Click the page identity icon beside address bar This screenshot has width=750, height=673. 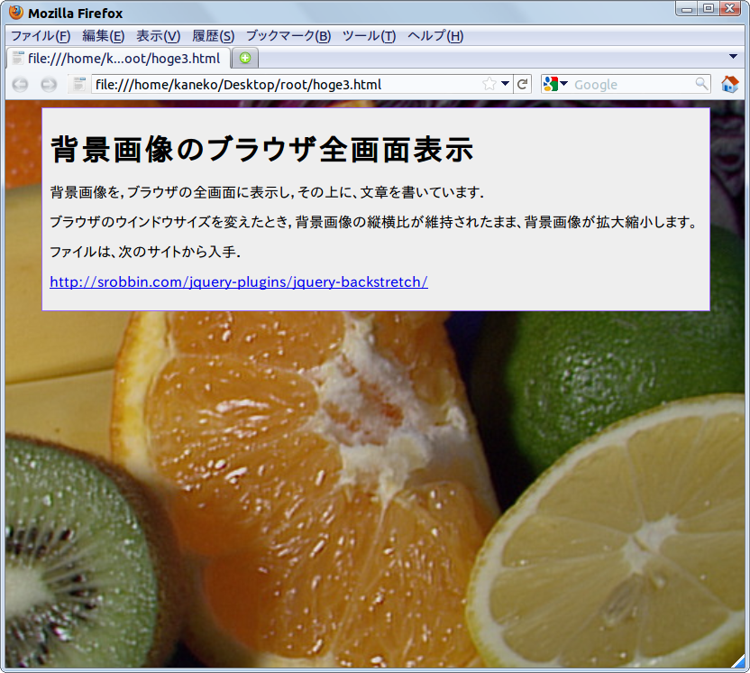point(78,84)
